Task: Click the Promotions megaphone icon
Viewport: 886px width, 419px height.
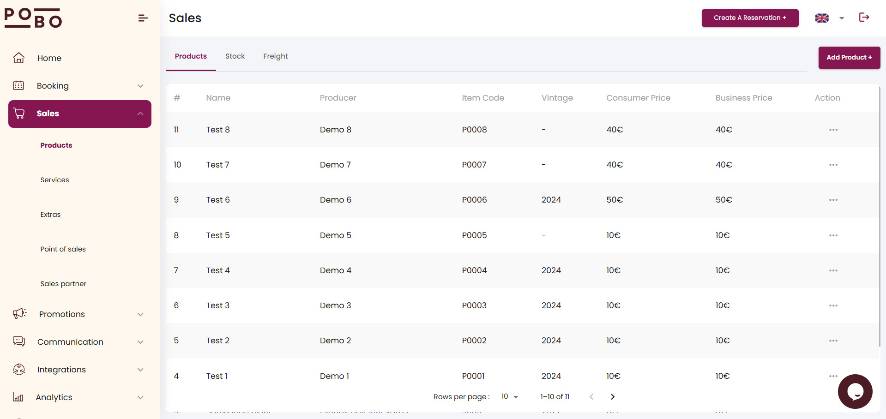Action: tap(19, 314)
